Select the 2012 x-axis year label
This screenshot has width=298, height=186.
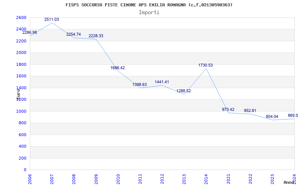pyautogui.click(x=162, y=179)
